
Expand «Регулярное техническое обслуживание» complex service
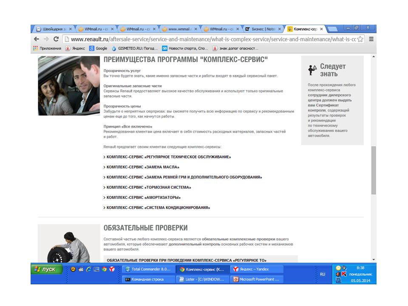[168, 157]
